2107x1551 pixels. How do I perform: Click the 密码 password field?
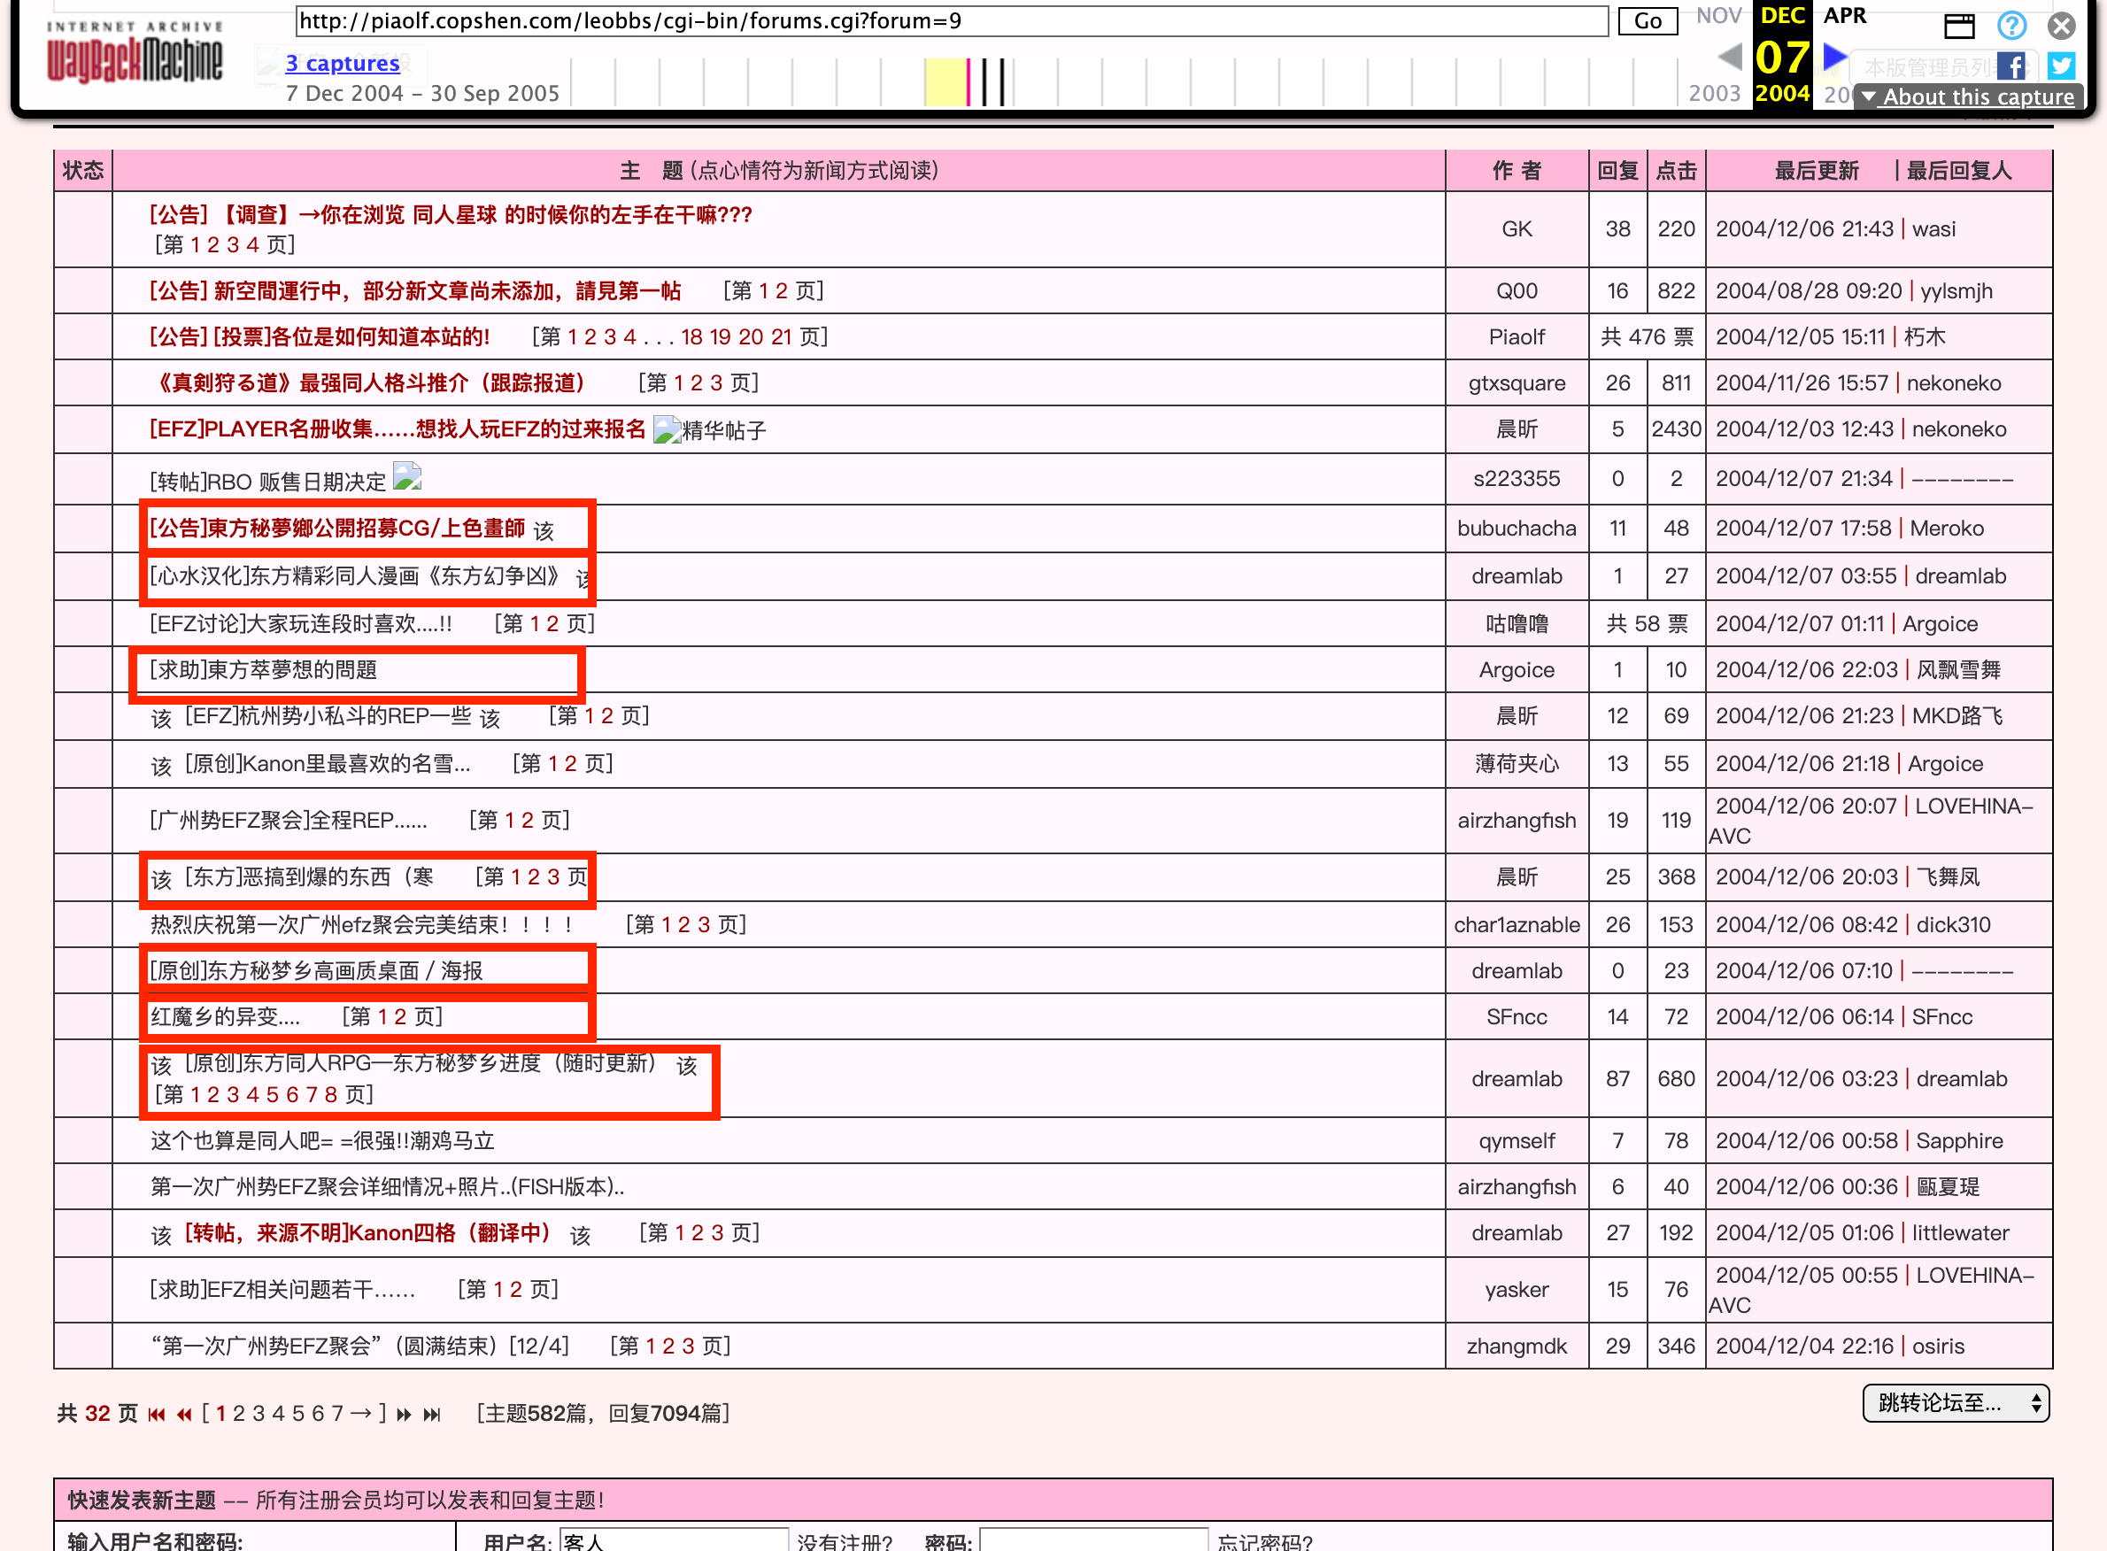[x=1093, y=1539]
